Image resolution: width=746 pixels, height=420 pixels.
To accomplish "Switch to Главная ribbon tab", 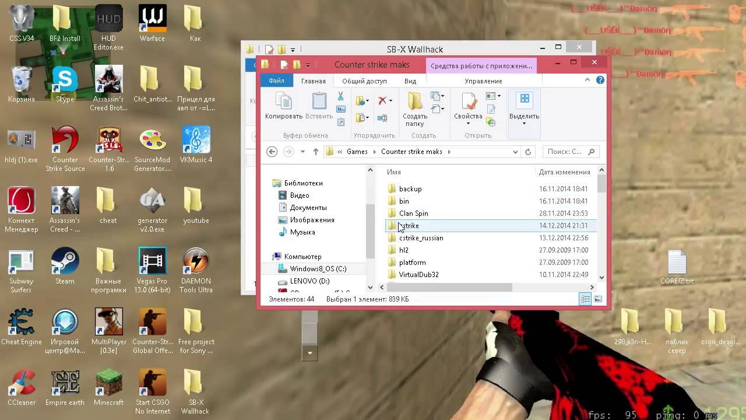I will 314,81.
